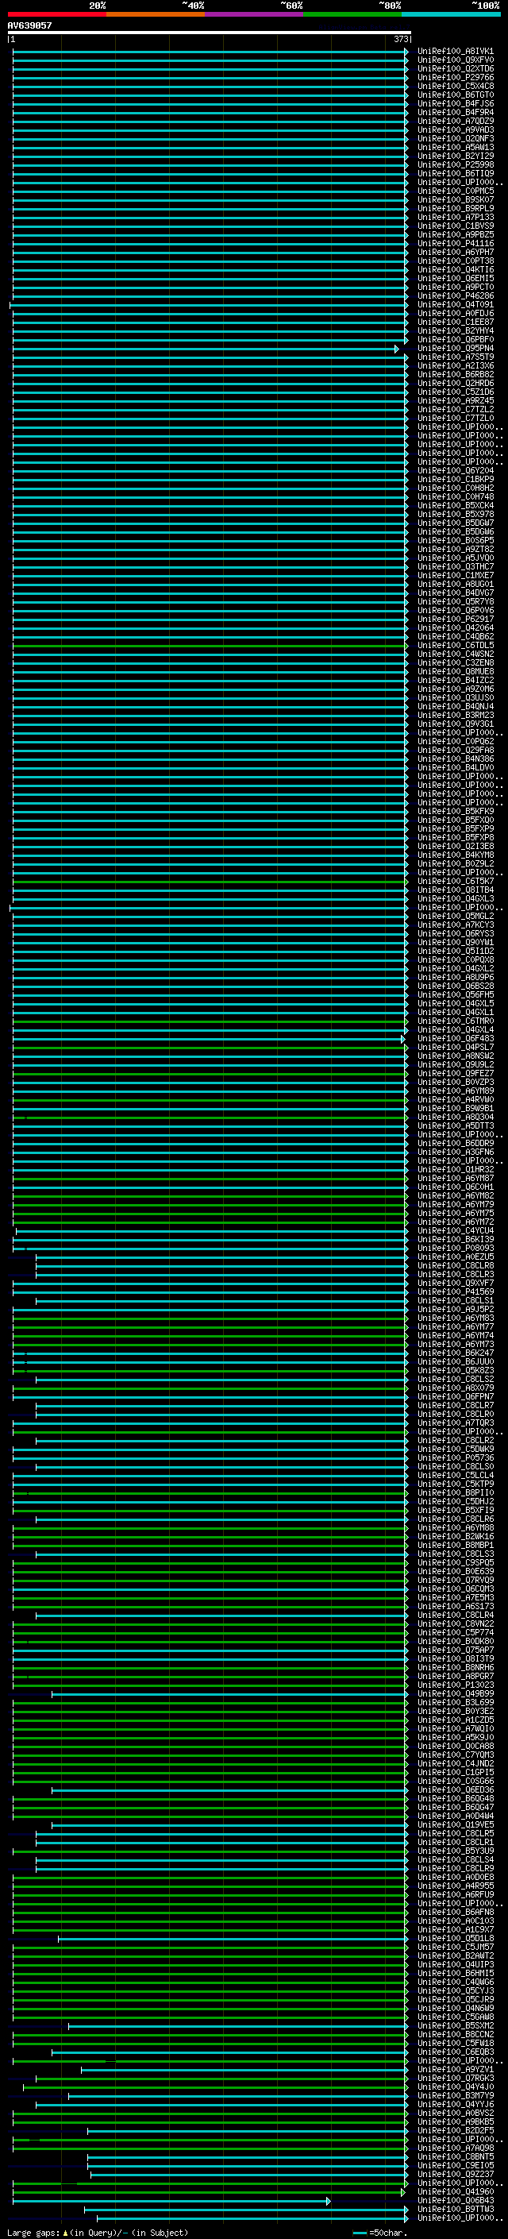
Task: Click the purple ~60% identity legend bar
Action: (255, 14)
